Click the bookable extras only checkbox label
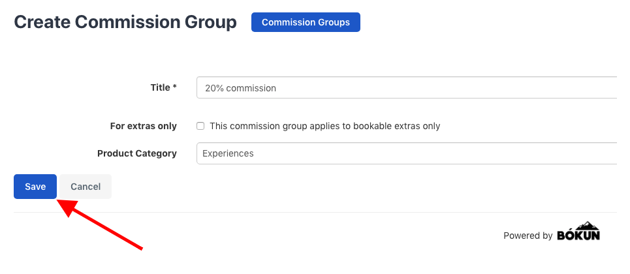630x274 pixels. (x=325, y=126)
